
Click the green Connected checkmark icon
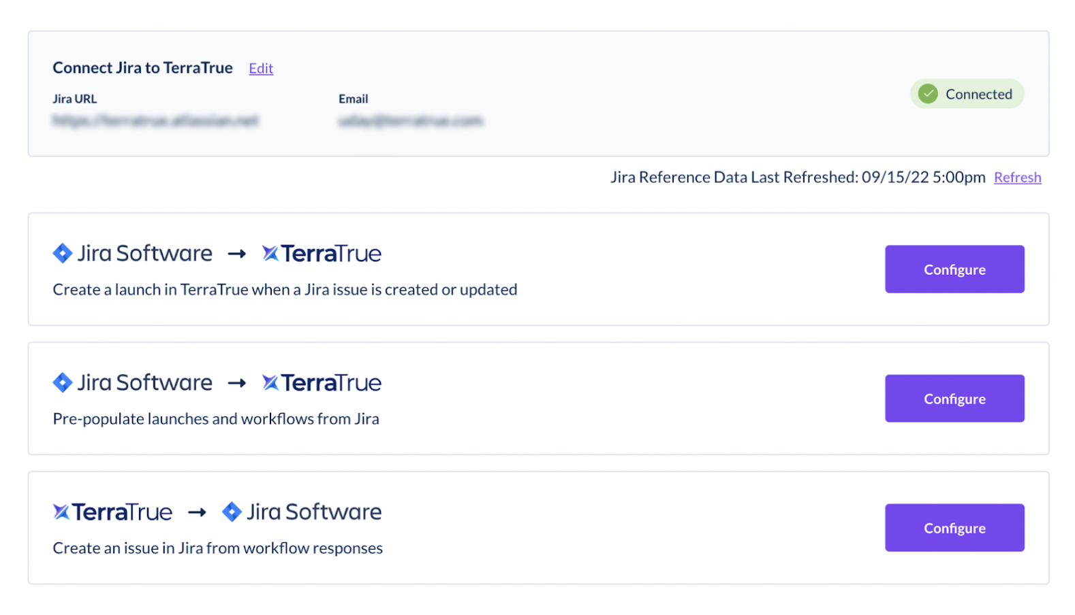coord(928,94)
